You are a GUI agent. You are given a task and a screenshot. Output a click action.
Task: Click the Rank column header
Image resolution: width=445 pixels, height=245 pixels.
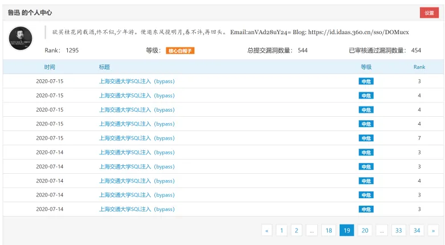click(x=419, y=67)
